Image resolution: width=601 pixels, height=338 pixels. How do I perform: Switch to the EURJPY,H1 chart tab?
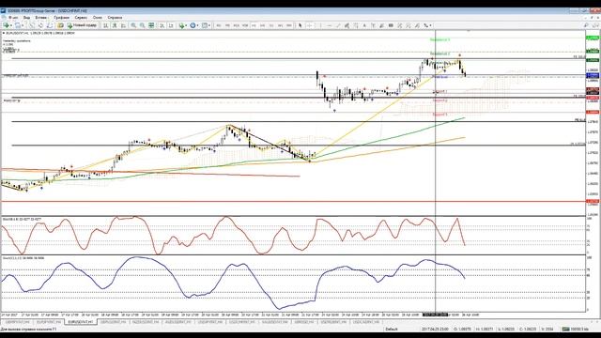(x=49, y=322)
